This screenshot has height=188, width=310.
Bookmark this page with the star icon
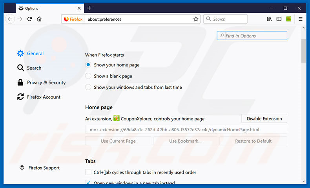[x=196, y=19]
